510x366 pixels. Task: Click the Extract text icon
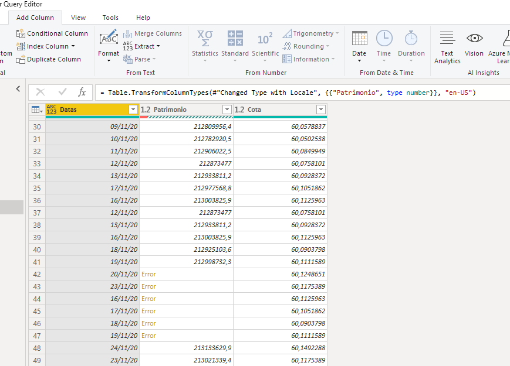[x=127, y=46]
